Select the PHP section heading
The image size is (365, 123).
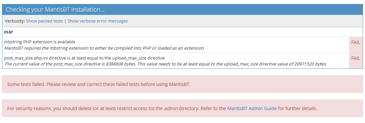pos(8,32)
